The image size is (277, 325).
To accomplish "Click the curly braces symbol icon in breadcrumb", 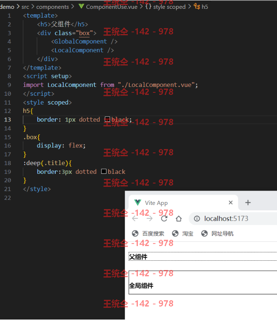I will tap(148, 7).
